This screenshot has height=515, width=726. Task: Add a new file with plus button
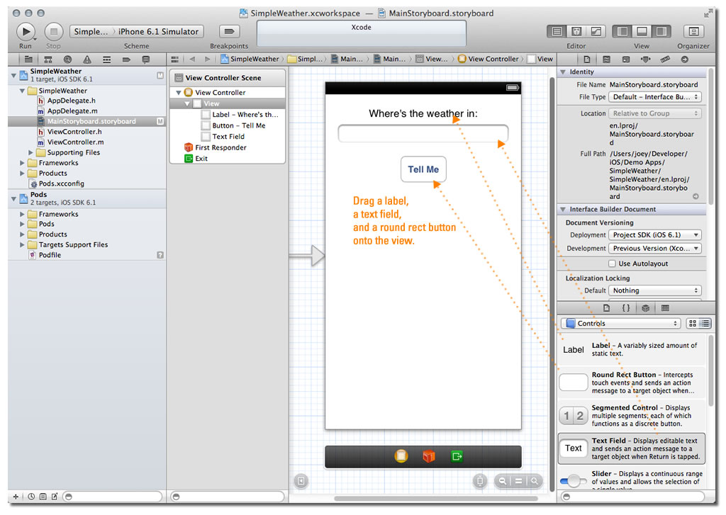pyautogui.click(x=16, y=497)
